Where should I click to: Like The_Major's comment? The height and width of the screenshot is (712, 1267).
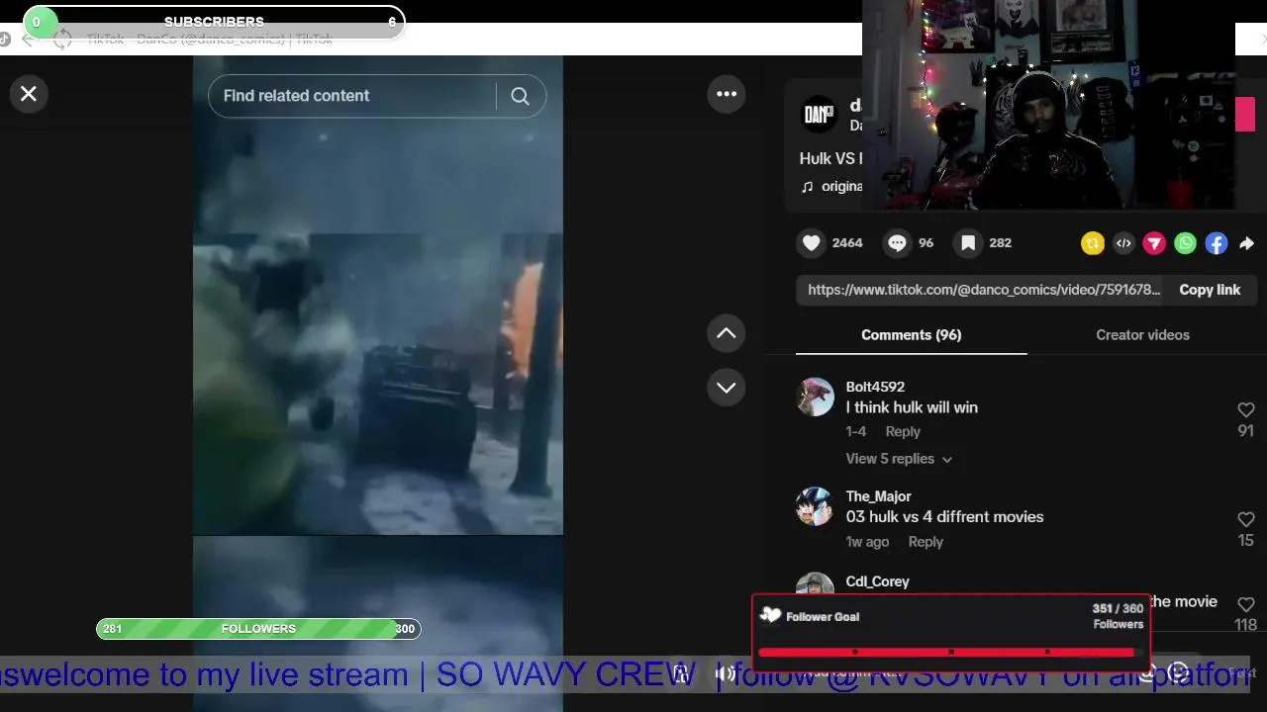click(x=1246, y=519)
